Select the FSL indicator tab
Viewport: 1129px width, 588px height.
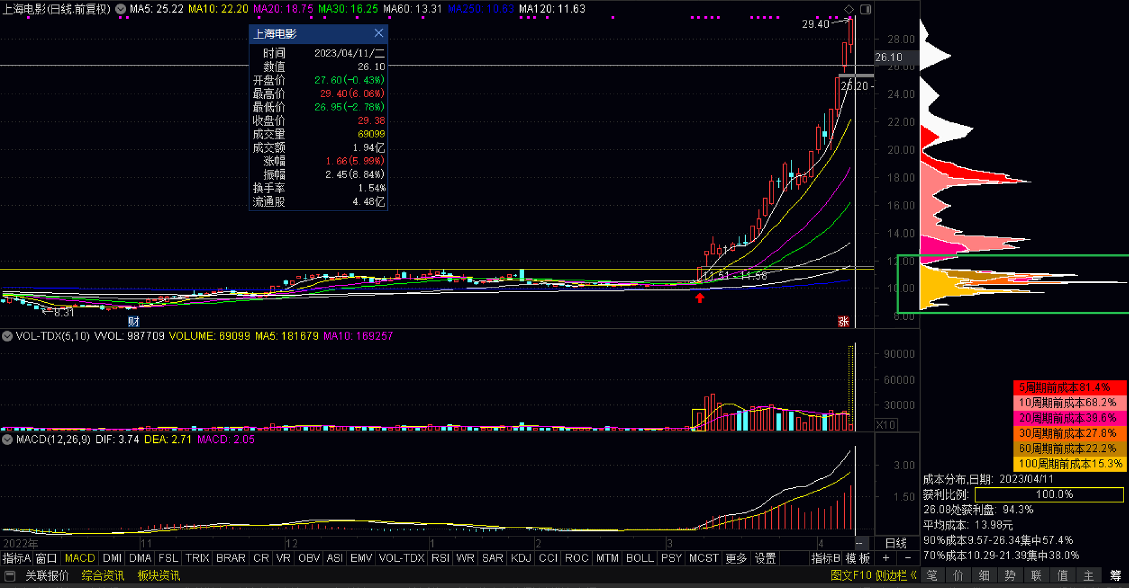(168, 558)
